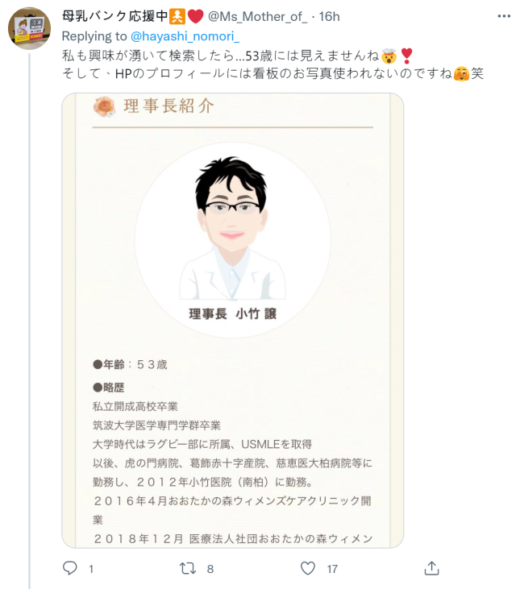Click the orange badge emoji in display name
Screen dimensions: 516x589
[x=177, y=17]
